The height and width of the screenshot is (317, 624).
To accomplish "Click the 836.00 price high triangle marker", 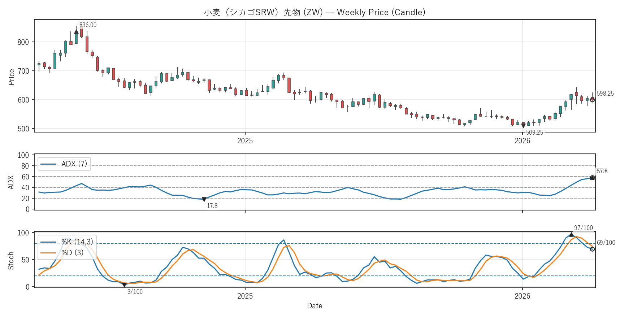I will [76, 32].
